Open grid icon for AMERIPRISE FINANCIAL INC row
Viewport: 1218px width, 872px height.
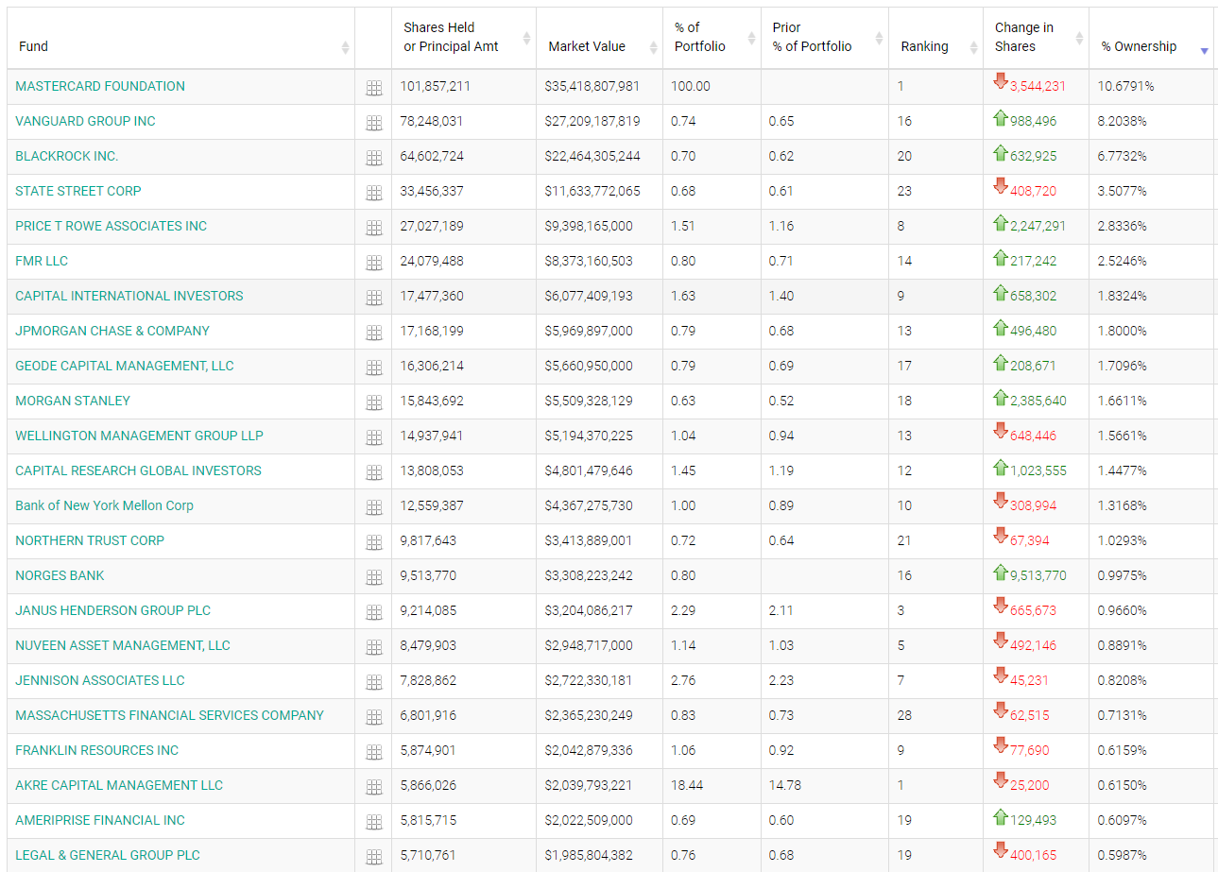coord(374,822)
